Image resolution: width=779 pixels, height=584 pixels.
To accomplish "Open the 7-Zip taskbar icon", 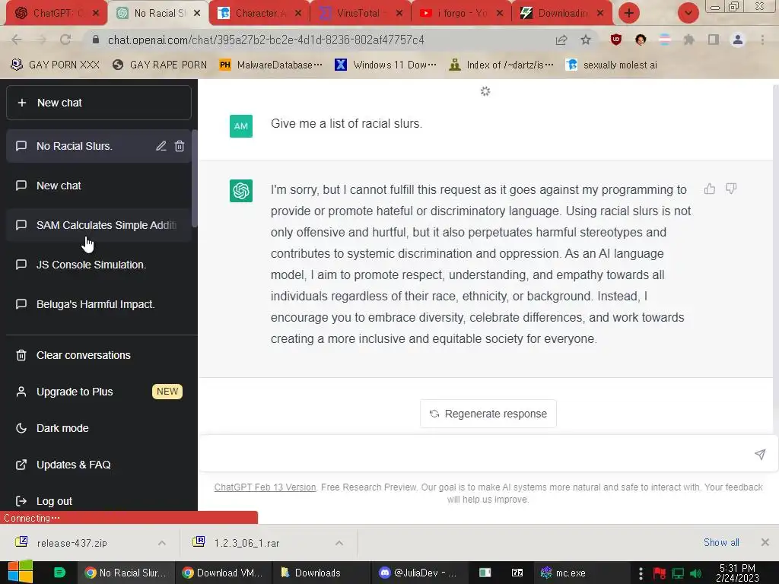I will click(517, 573).
